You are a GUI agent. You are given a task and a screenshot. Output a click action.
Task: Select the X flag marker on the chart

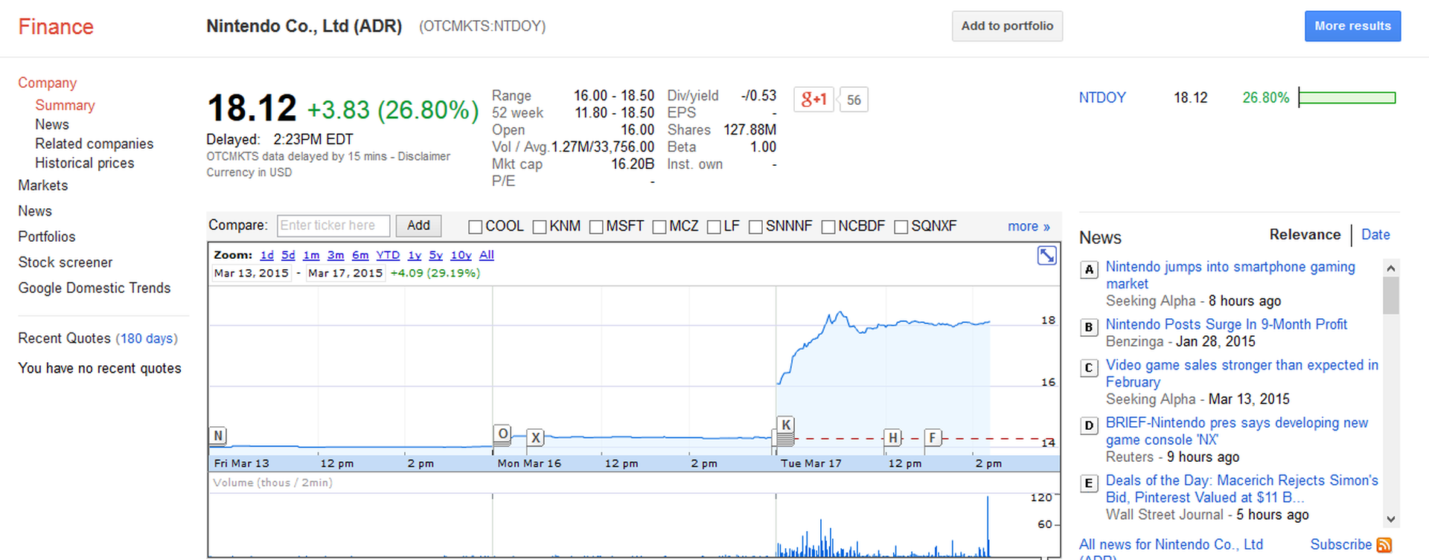tap(535, 438)
